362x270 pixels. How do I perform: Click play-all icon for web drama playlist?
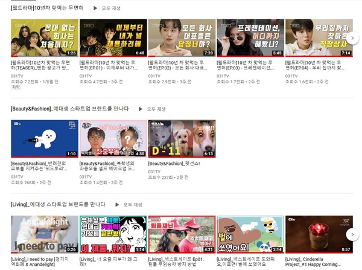click(95, 8)
